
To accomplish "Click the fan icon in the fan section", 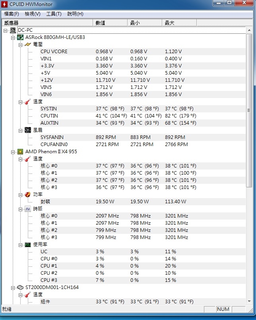I will (x=27, y=130).
